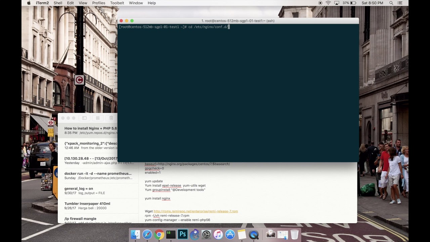This screenshot has height=242, width=430.
Task: Click the 'enabled=1' line in note
Action: pos(153,173)
